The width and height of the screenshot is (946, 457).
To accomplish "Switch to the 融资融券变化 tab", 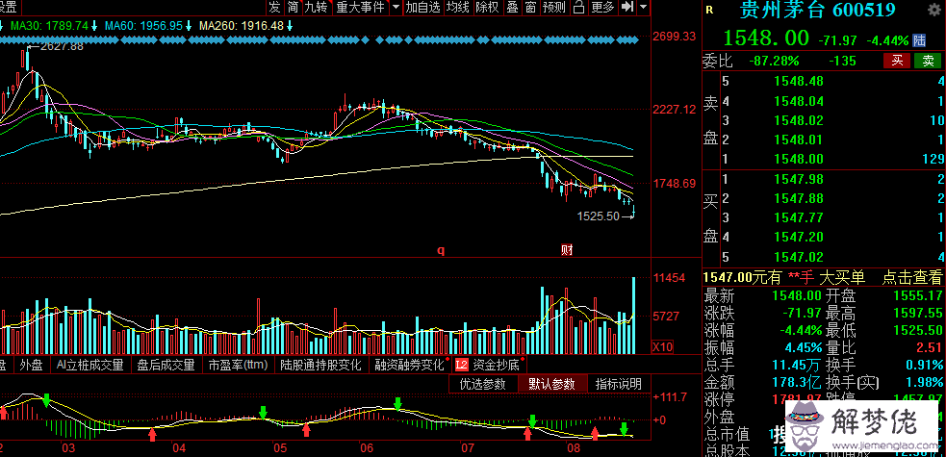I will [409, 365].
